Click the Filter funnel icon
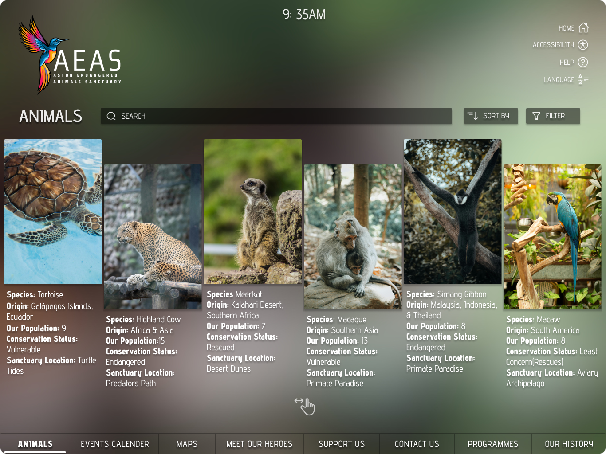The image size is (606, 454). pyautogui.click(x=535, y=116)
